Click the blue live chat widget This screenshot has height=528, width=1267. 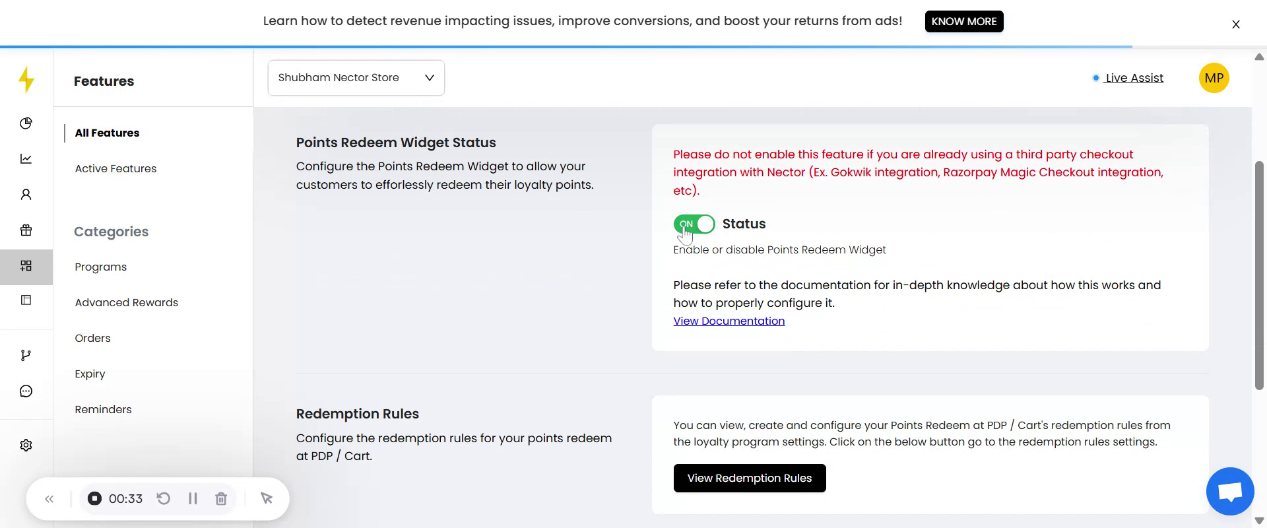[1229, 492]
